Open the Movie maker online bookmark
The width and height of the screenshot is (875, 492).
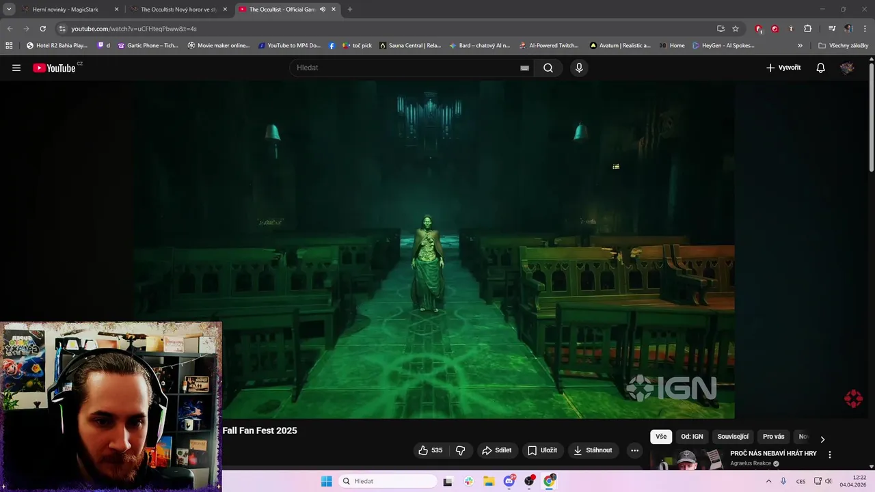click(219, 46)
